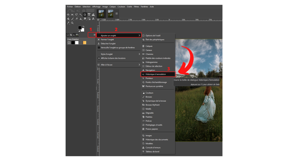Open the Calque menu

pos(113,7)
